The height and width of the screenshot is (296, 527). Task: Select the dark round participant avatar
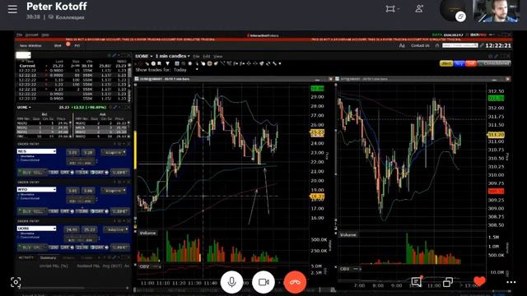pyautogui.click(x=452, y=11)
